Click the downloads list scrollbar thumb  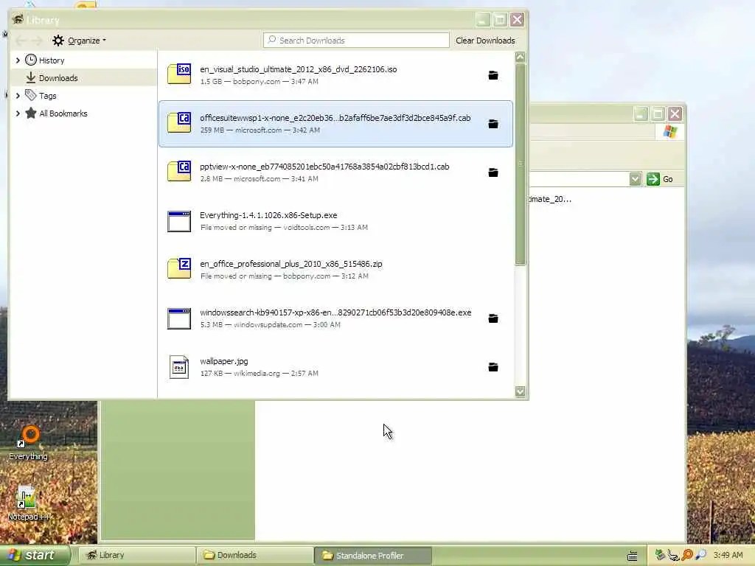[520, 164]
